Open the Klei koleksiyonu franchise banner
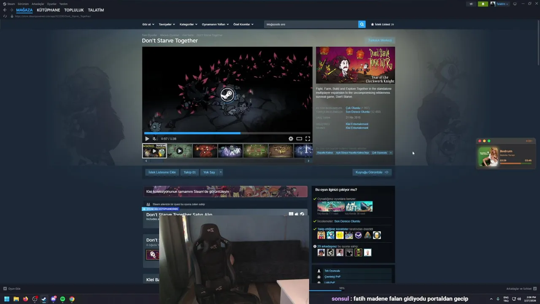 pyautogui.click(x=225, y=191)
